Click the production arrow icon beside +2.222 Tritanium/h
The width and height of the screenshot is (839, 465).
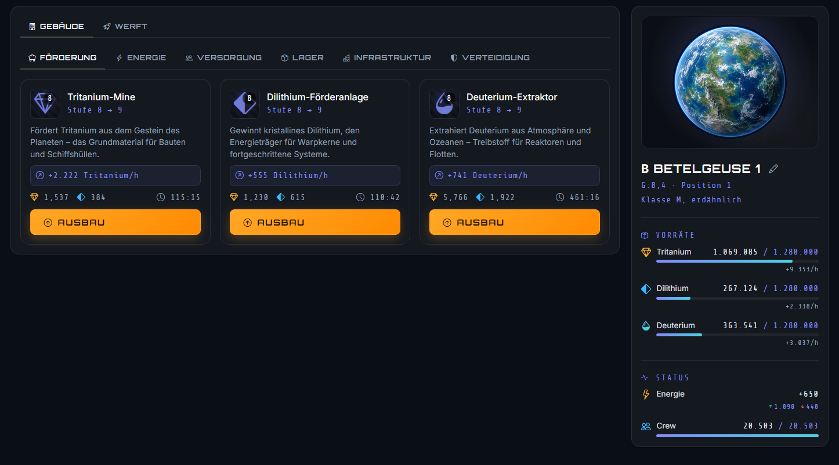point(40,175)
